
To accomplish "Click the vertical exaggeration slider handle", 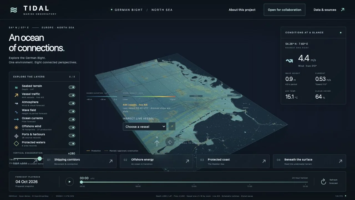I will pyautogui.click(x=40, y=159).
